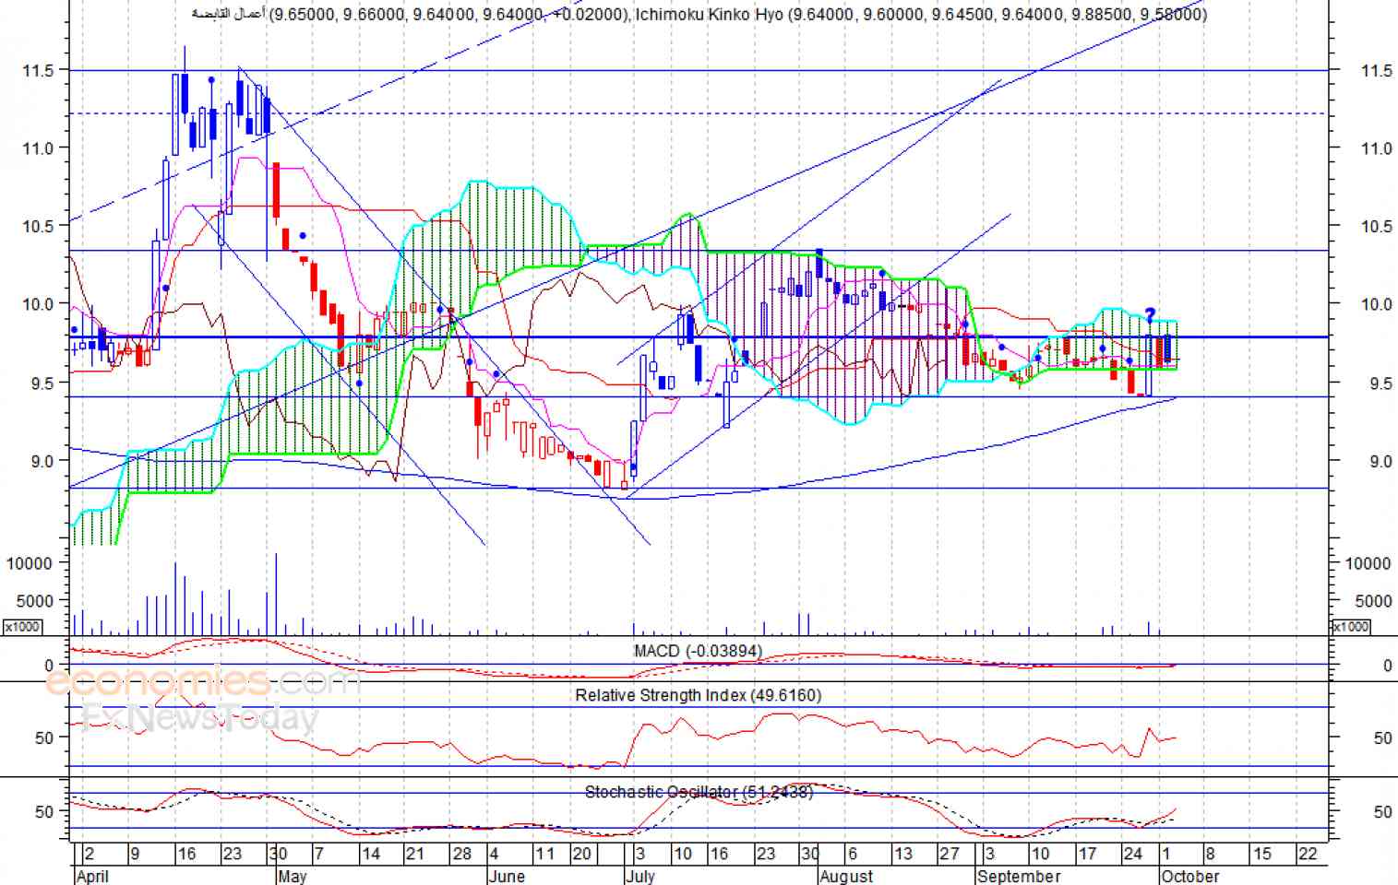Select date label 22 in October

pyautogui.click(x=1308, y=854)
